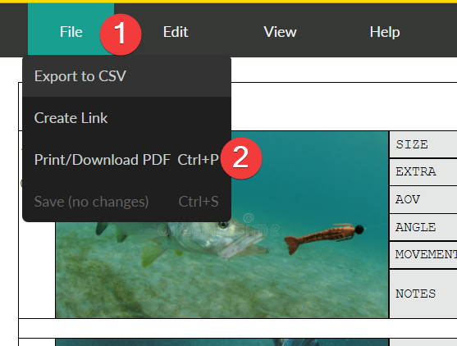Open the View menu
457x346 pixels.
280,32
